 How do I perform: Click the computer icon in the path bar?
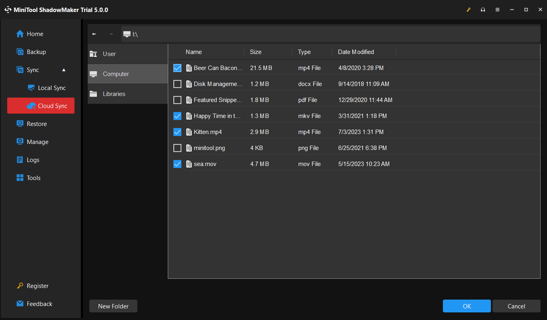127,34
